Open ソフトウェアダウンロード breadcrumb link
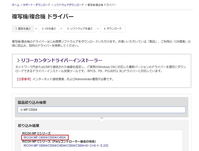Image resolution: width=199 pixels, height=151 pixels. [x=69, y=5]
